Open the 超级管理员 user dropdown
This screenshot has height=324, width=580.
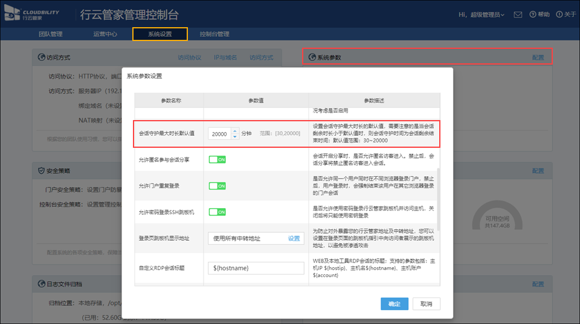482,14
